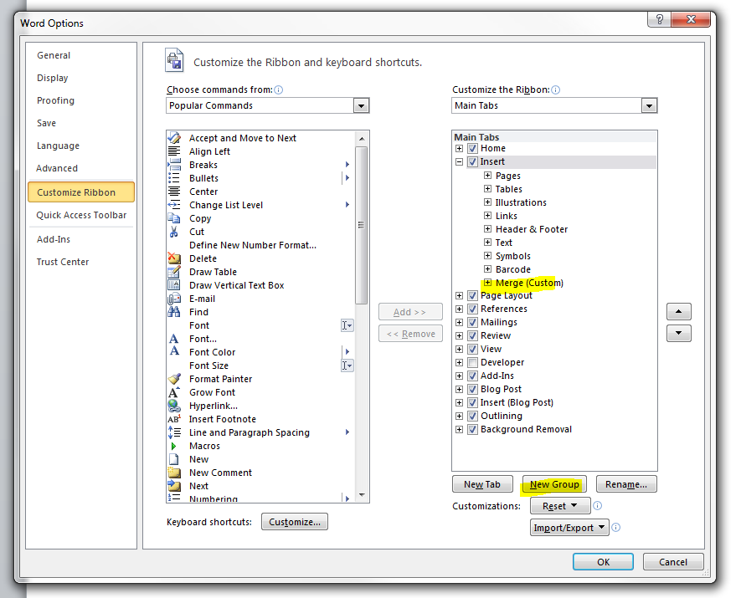Collapse the Insert tab node
This screenshot has width=741, height=598.
459,162
